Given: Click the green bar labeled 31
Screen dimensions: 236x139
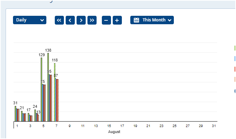Looking at the screenshot, I should pyautogui.click(x=15, y=114).
